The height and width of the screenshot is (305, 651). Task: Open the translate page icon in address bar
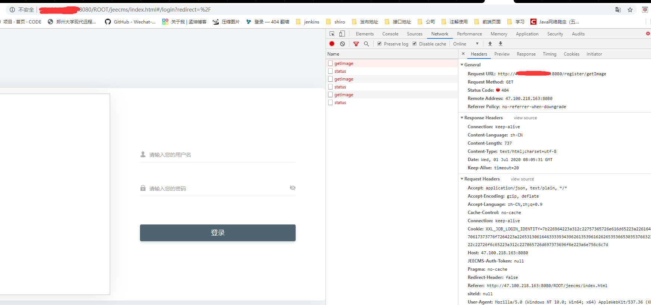[x=618, y=10]
